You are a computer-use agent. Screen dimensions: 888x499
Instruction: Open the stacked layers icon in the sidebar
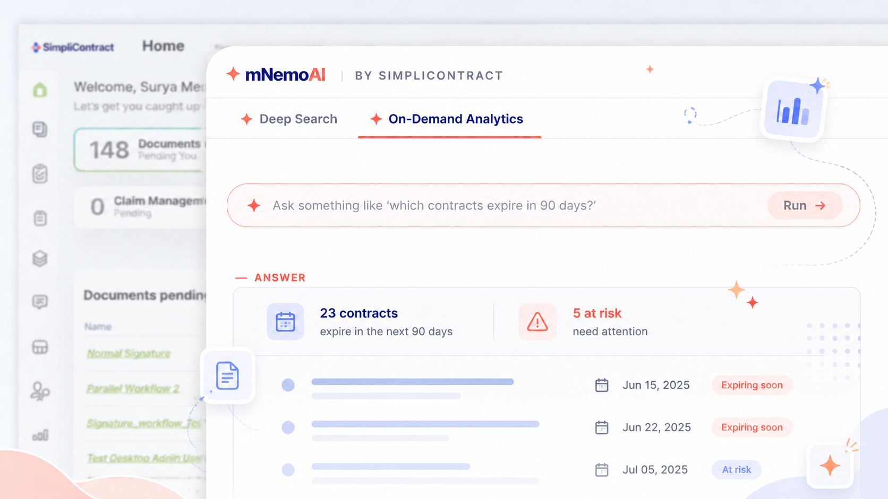coord(40,258)
